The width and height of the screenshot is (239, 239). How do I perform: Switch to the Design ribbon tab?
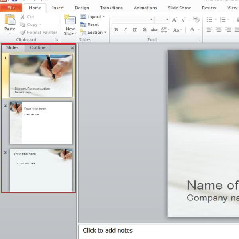click(82, 8)
